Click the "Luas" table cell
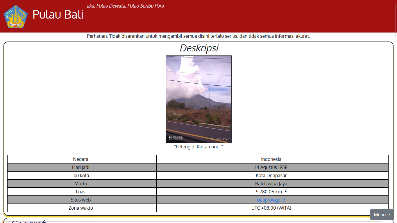The width and height of the screenshot is (397, 223). (82, 192)
